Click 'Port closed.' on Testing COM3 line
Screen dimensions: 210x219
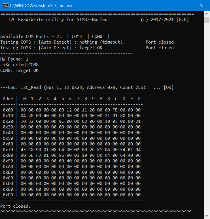pyautogui.click(x=161, y=42)
